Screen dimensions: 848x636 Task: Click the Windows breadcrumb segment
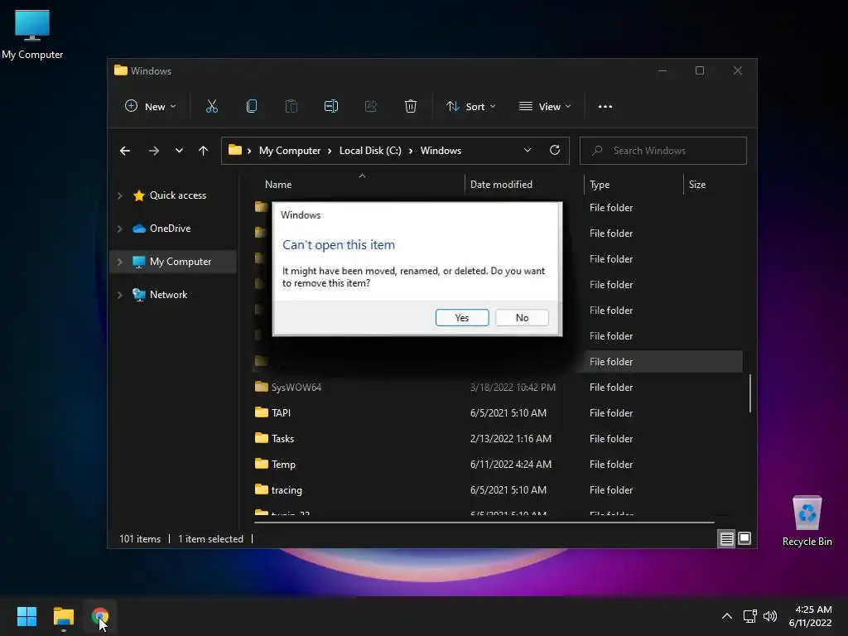click(441, 151)
